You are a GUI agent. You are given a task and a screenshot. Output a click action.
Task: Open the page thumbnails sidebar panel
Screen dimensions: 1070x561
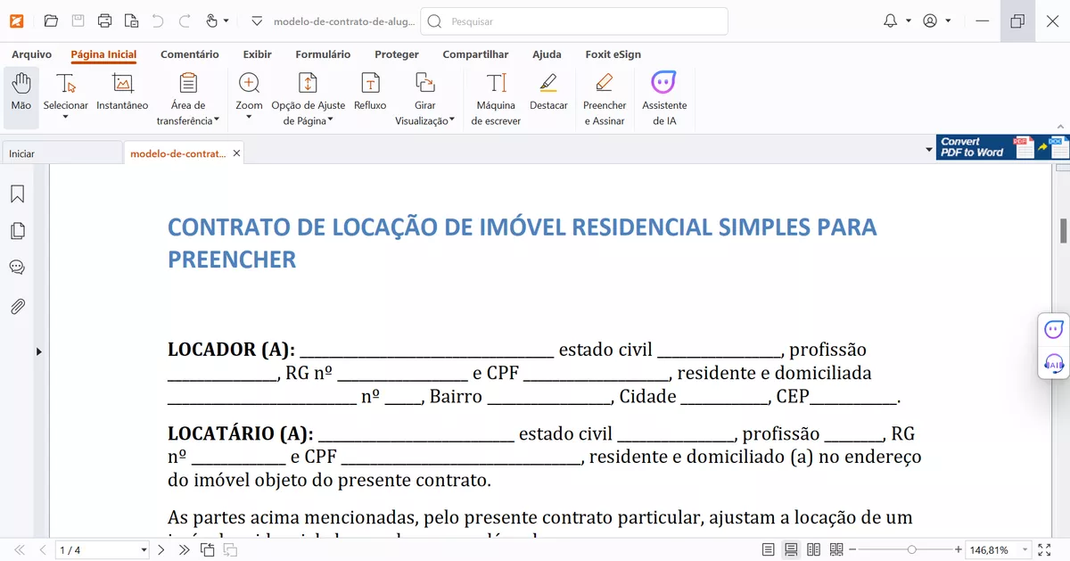click(x=17, y=230)
